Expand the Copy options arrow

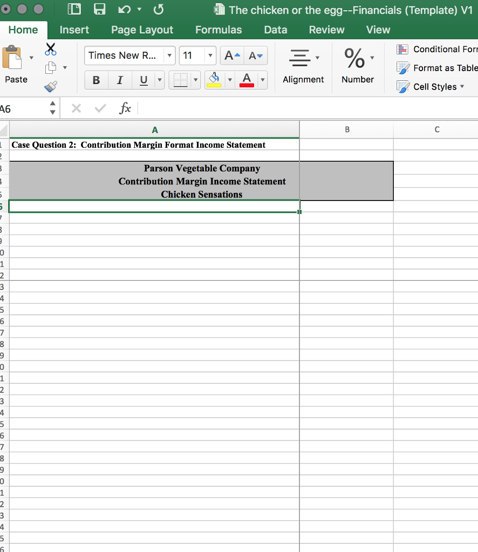(x=65, y=67)
